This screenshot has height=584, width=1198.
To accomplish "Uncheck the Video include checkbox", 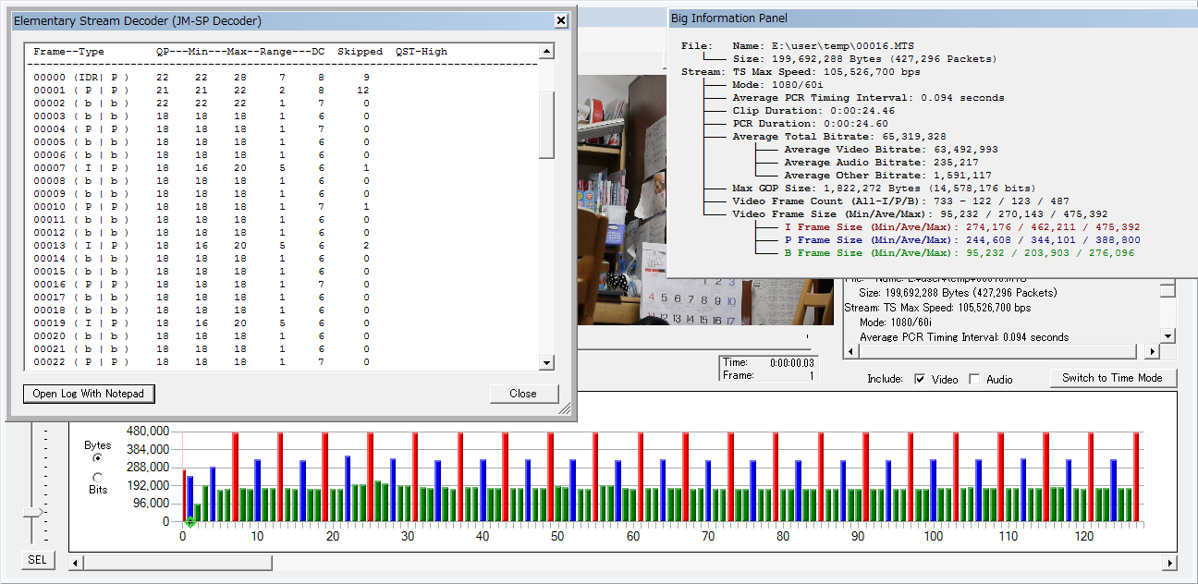I will pos(920,379).
